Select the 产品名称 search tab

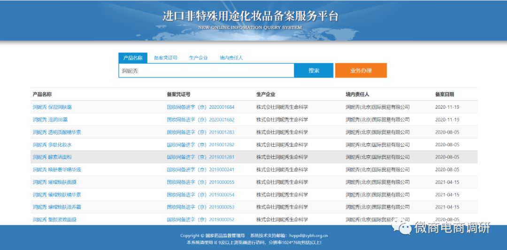pyautogui.click(x=133, y=58)
